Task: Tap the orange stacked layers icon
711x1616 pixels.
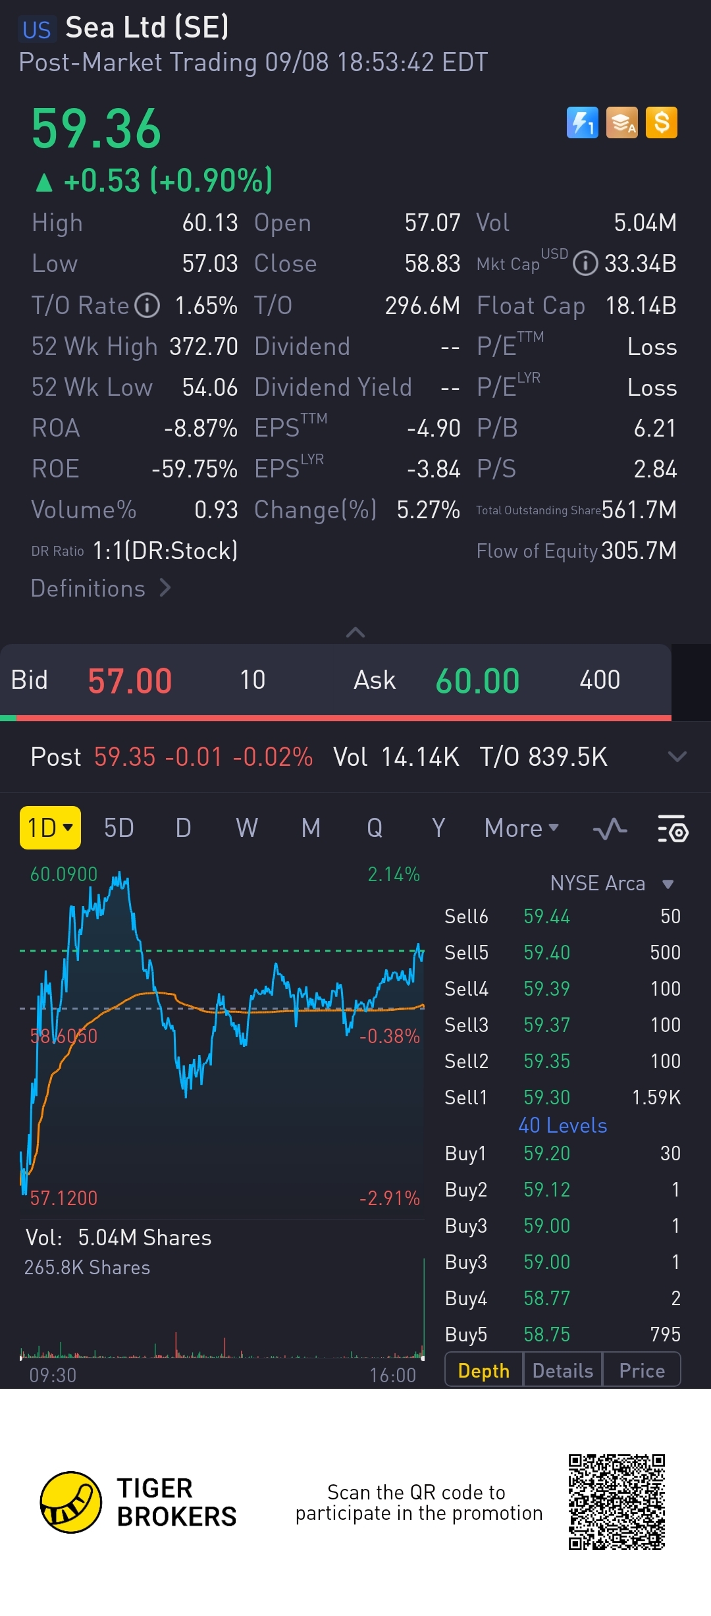Action: [x=621, y=122]
